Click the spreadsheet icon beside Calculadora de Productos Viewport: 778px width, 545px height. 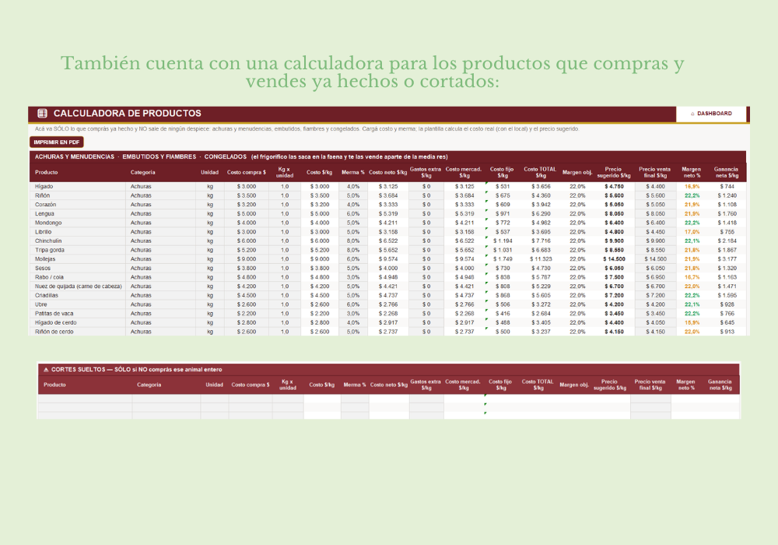coord(42,113)
